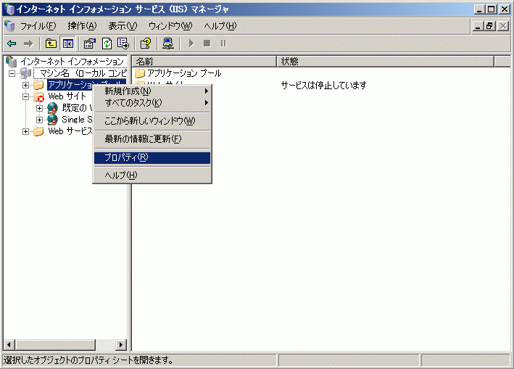
Task: Click the Single S site globe icon
Action: coord(52,120)
